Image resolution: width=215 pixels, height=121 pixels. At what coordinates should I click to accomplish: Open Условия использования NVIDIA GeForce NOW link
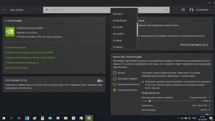click(x=29, y=52)
